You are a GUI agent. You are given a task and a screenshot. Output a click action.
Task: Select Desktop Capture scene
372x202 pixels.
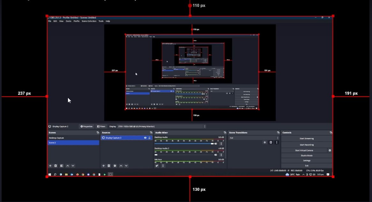click(73, 138)
